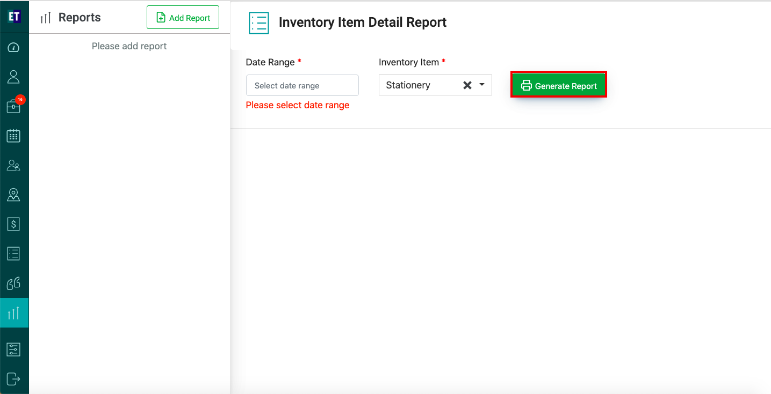771x394 pixels.
Task: Open the dashboard gauge icon
Action: pyautogui.click(x=14, y=48)
